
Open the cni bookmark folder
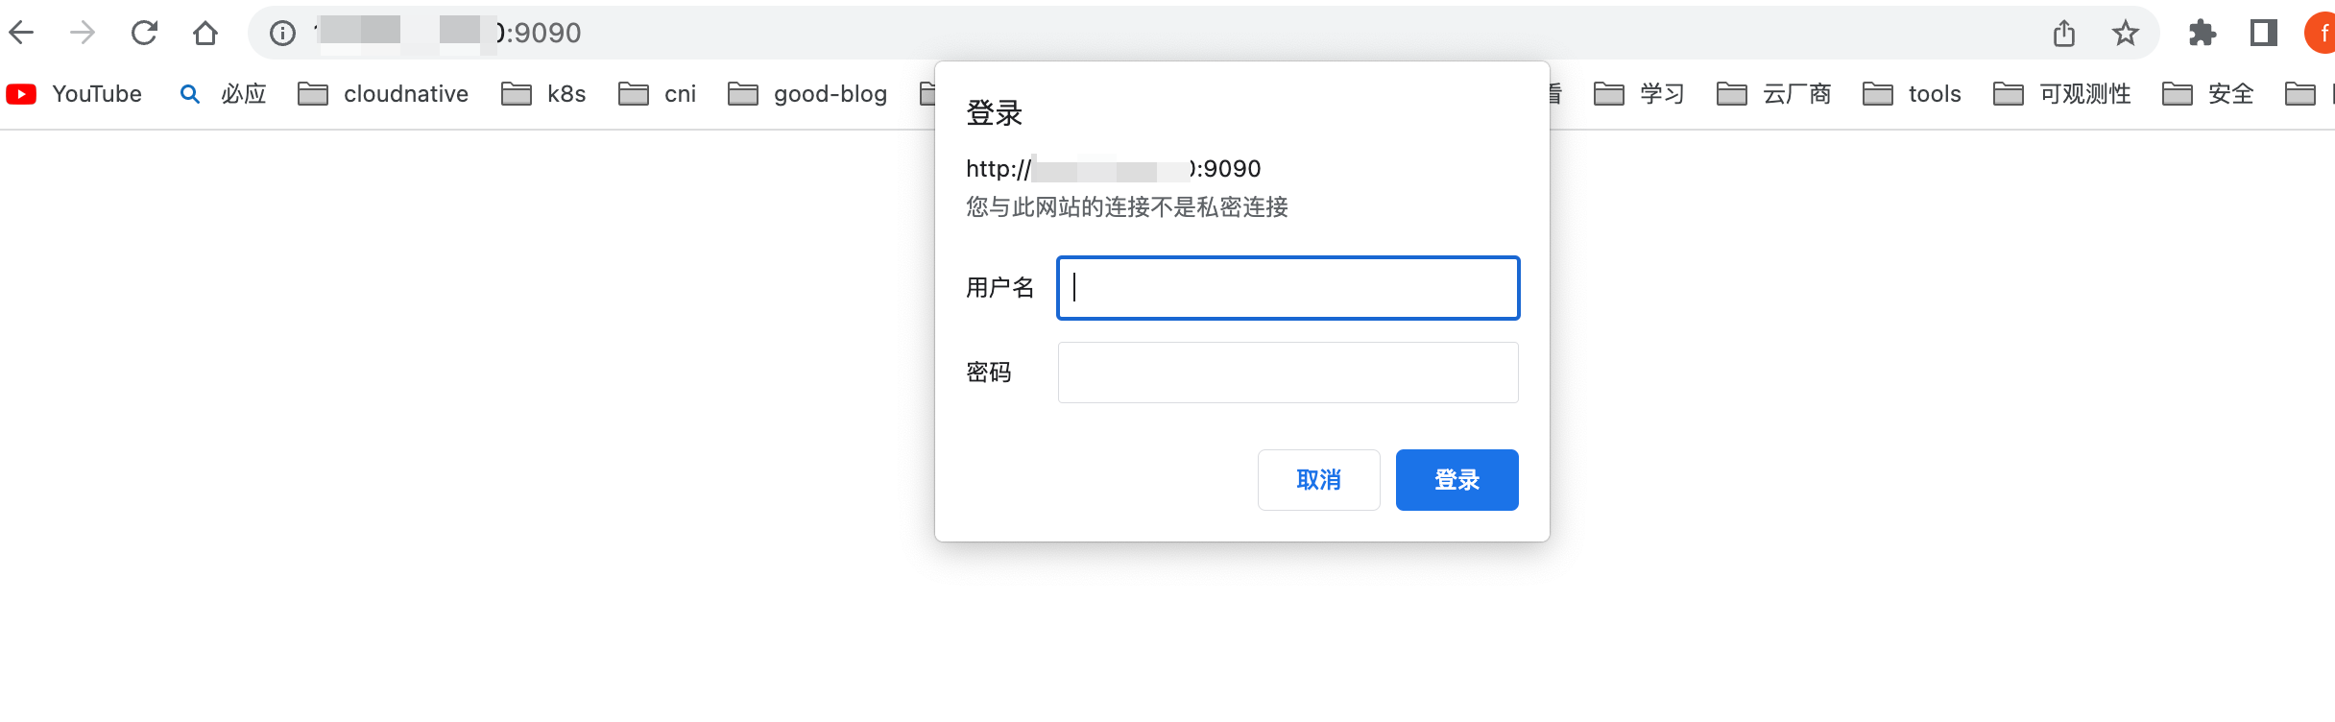(x=658, y=94)
